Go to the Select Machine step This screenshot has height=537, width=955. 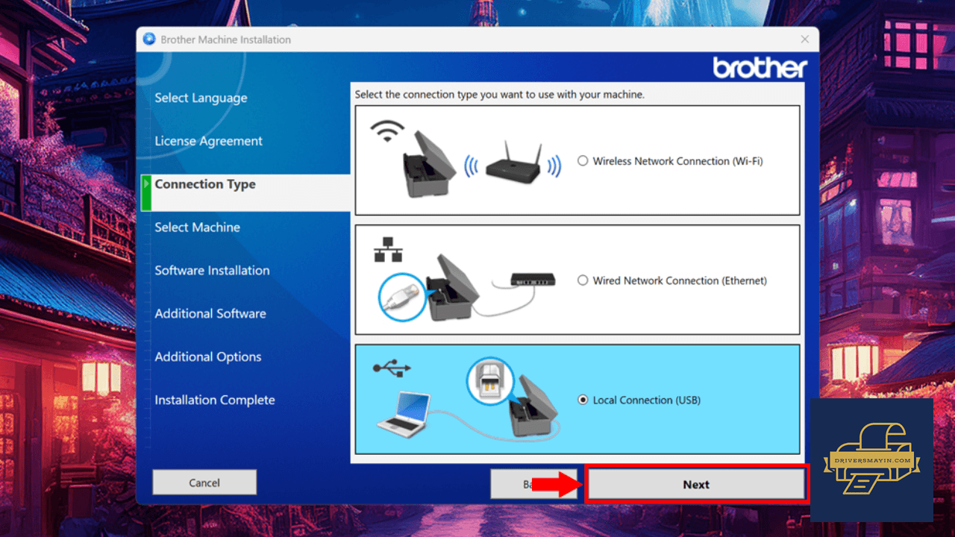(198, 227)
